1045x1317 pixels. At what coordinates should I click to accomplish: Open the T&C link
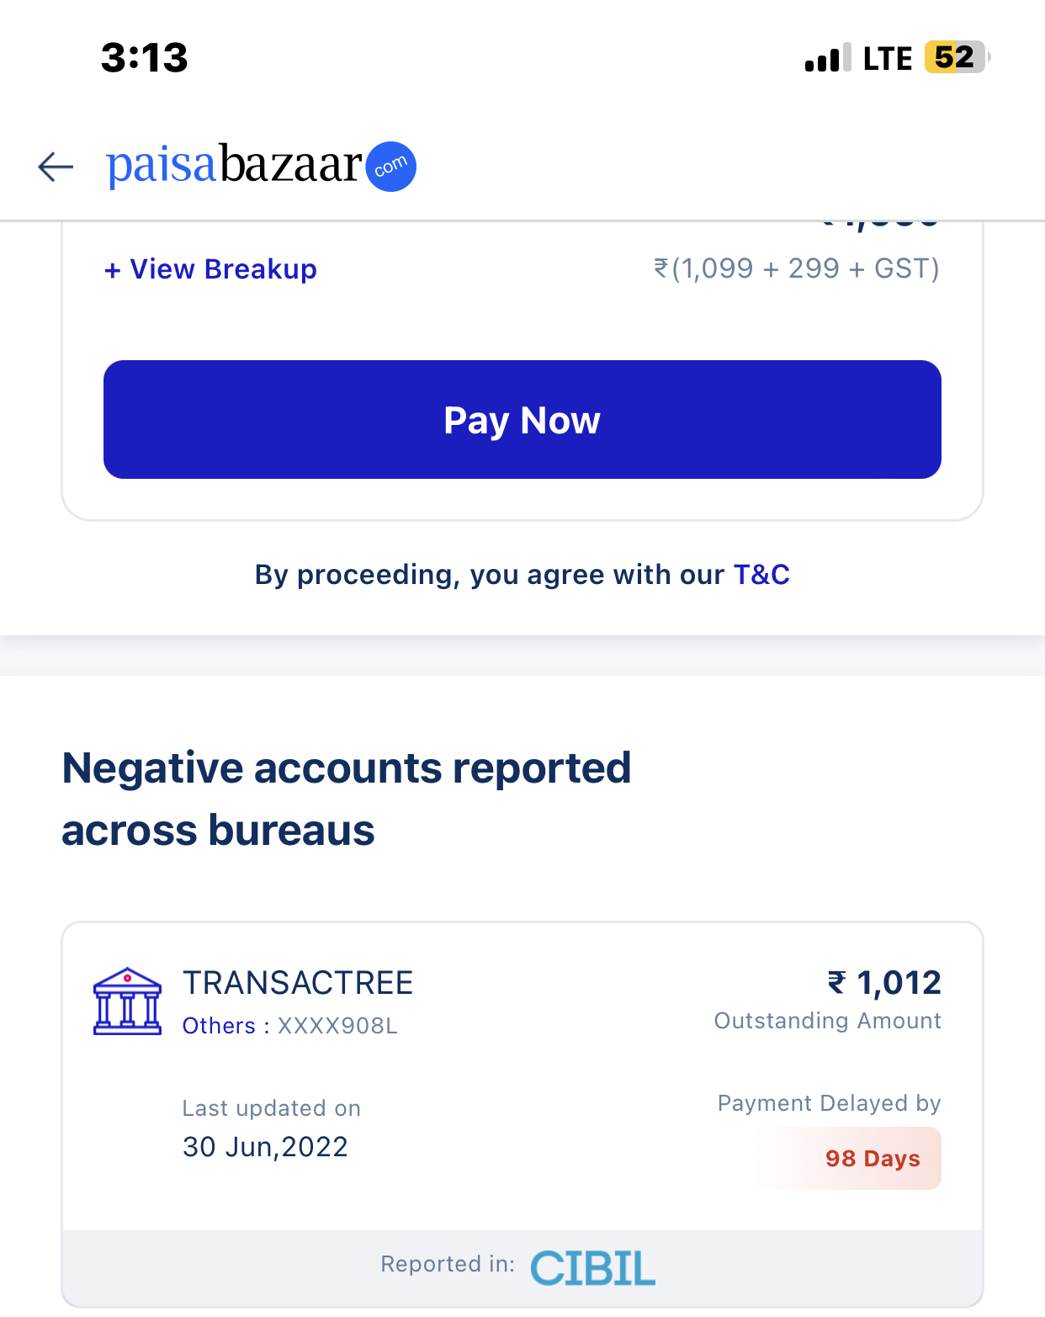click(x=761, y=575)
